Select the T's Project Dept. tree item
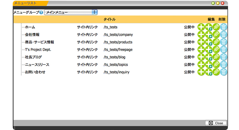The width and height of the screenshot is (239, 130). click(38, 50)
